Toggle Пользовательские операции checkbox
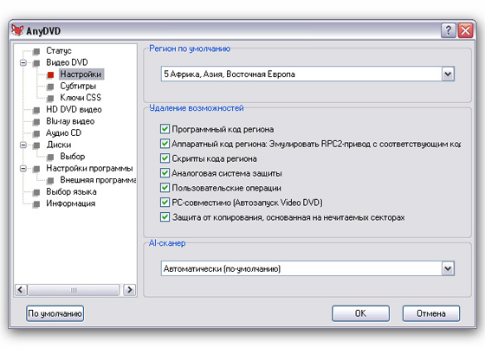 pyautogui.click(x=165, y=187)
